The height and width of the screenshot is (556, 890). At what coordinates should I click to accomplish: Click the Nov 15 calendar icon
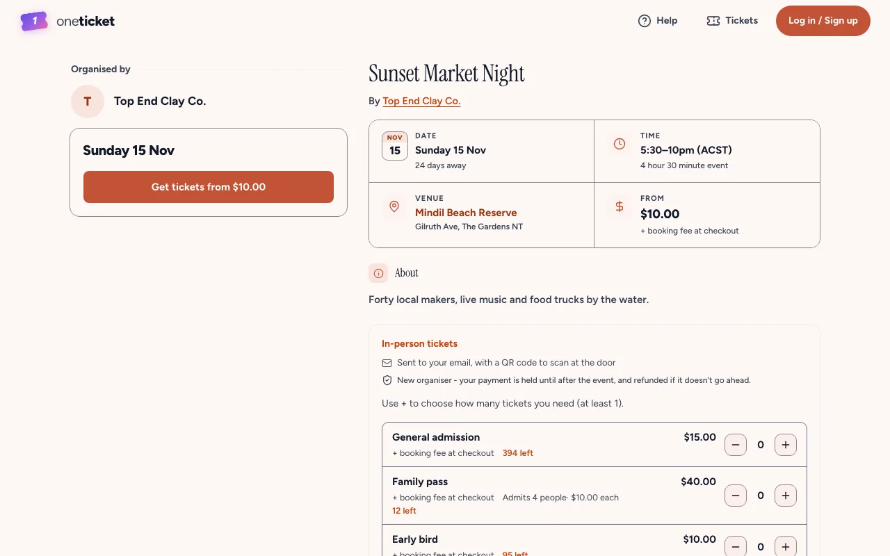point(395,146)
